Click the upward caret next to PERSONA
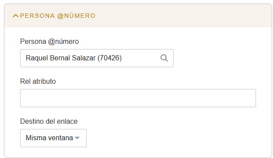273x158 pixels. [x=16, y=16]
